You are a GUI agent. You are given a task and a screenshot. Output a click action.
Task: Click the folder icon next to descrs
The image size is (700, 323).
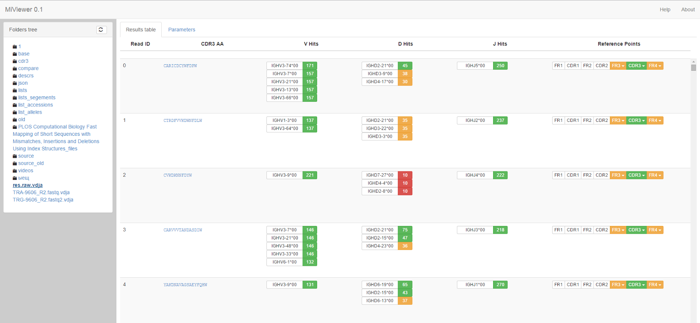pyautogui.click(x=15, y=76)
